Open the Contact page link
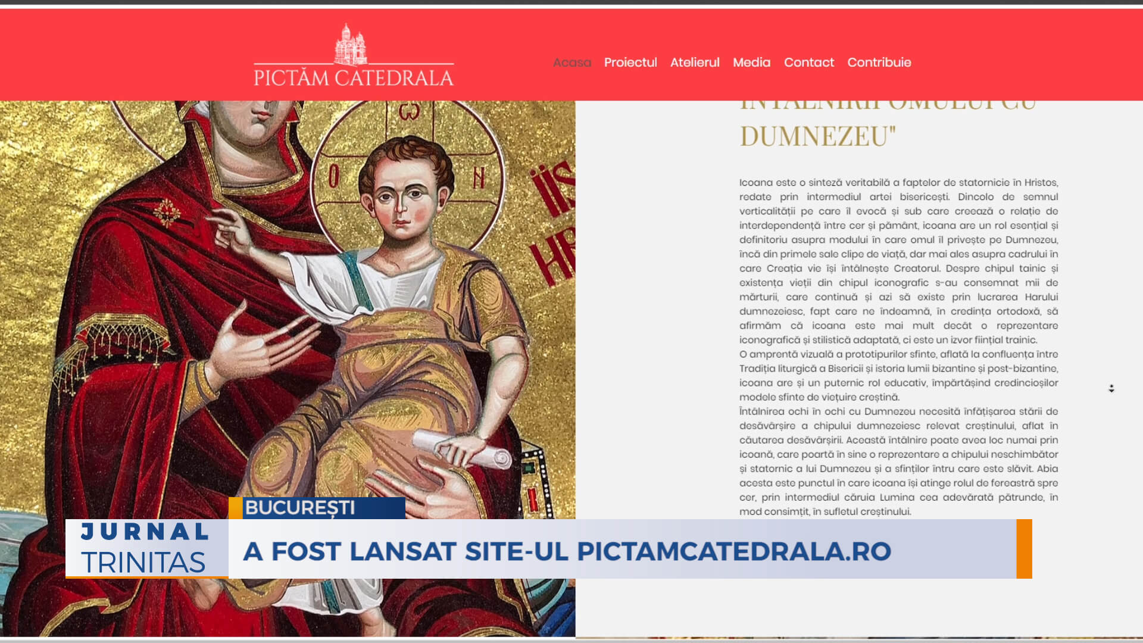 [x=808, y=63]
